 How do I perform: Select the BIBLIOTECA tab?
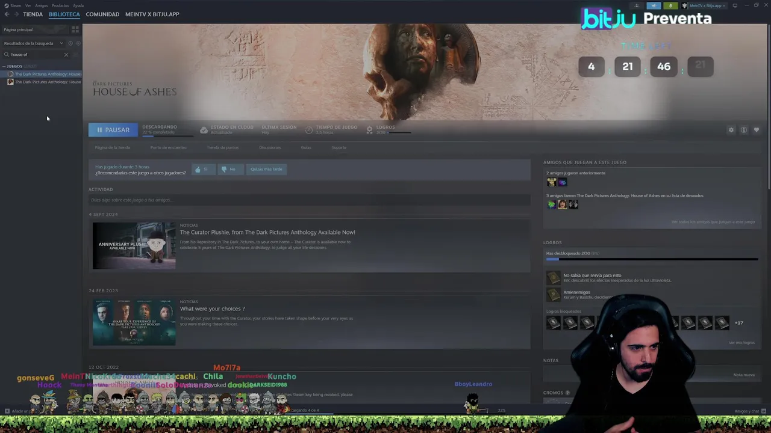point(64,14)
